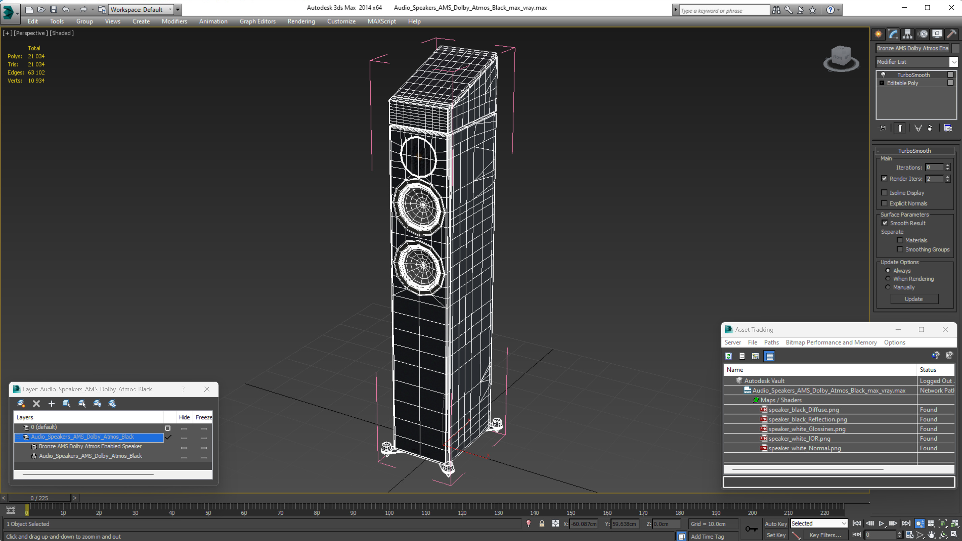The width and height of the screenshot is (962, 541).
Task: Click the Set Keys large key icon
Action: click(x=751, y=529)
